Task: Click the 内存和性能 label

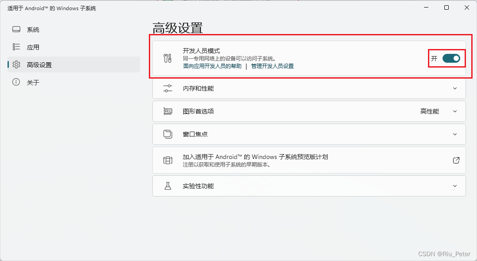Action: point(198,88)
